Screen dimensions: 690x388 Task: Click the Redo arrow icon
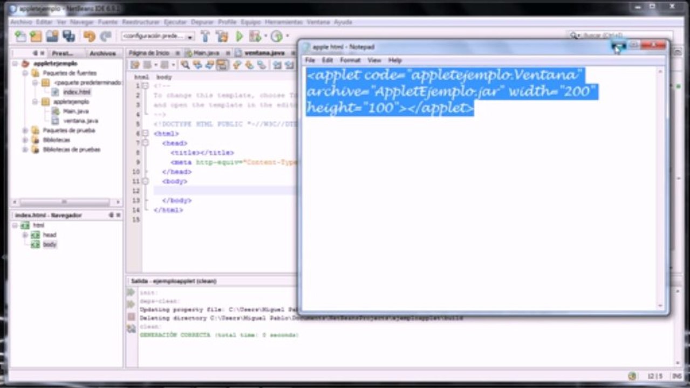pyautogui.click(x=106, y=36)
